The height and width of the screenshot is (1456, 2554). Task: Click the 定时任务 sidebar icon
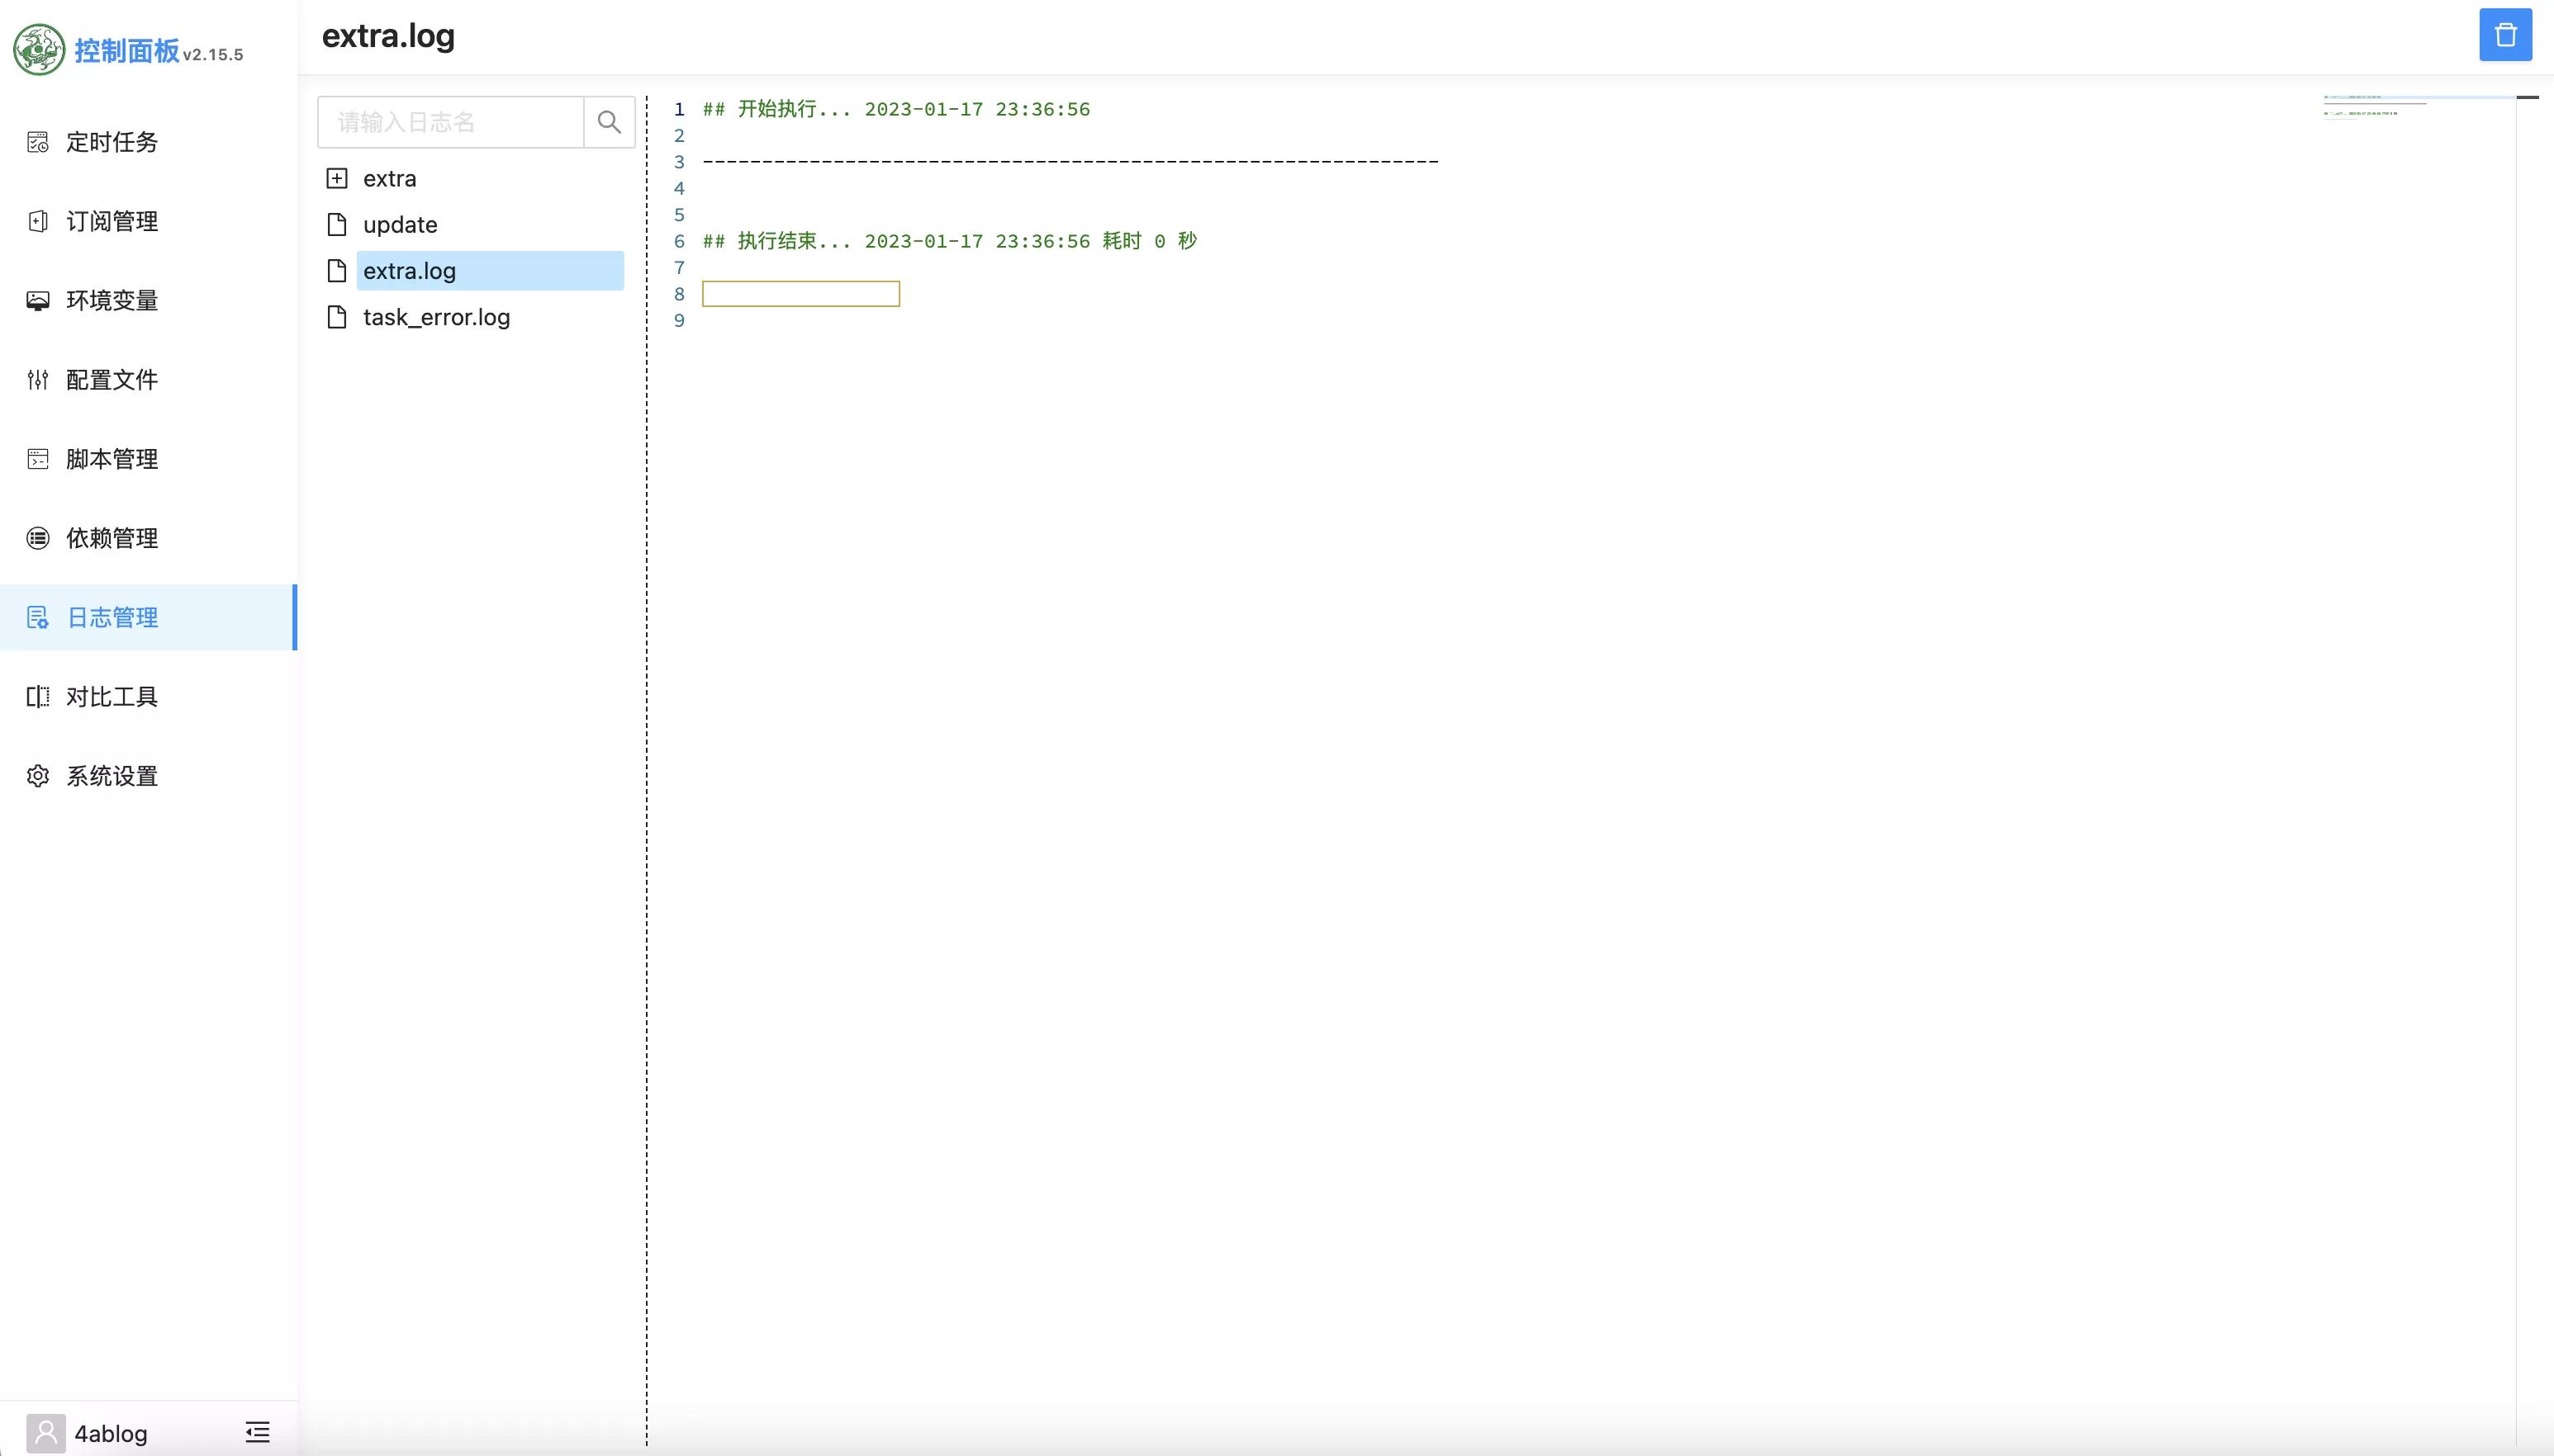tap(38, 142)
